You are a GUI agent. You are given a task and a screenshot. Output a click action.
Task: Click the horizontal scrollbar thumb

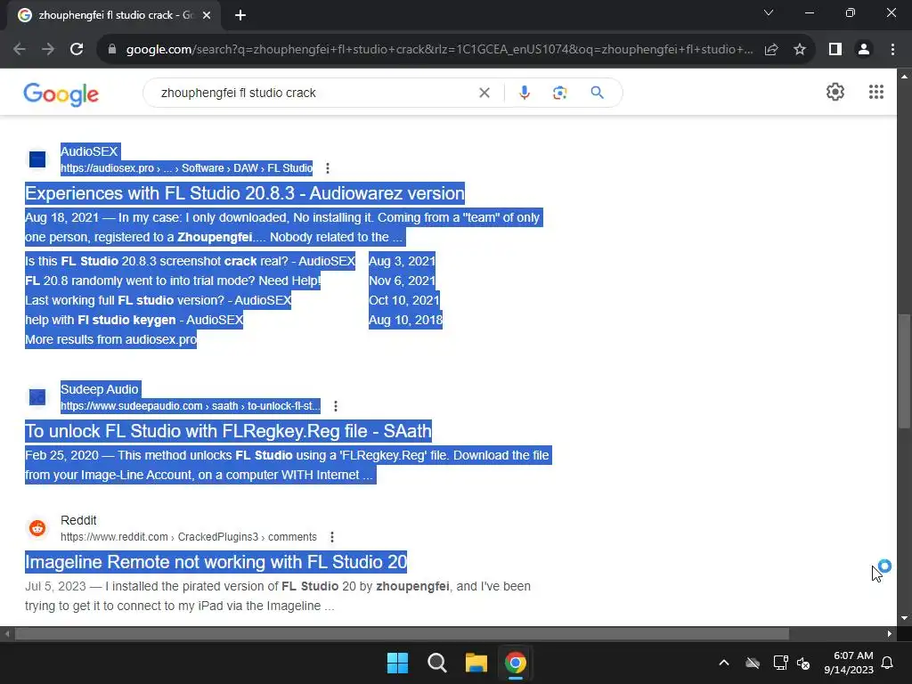[402, 633]
